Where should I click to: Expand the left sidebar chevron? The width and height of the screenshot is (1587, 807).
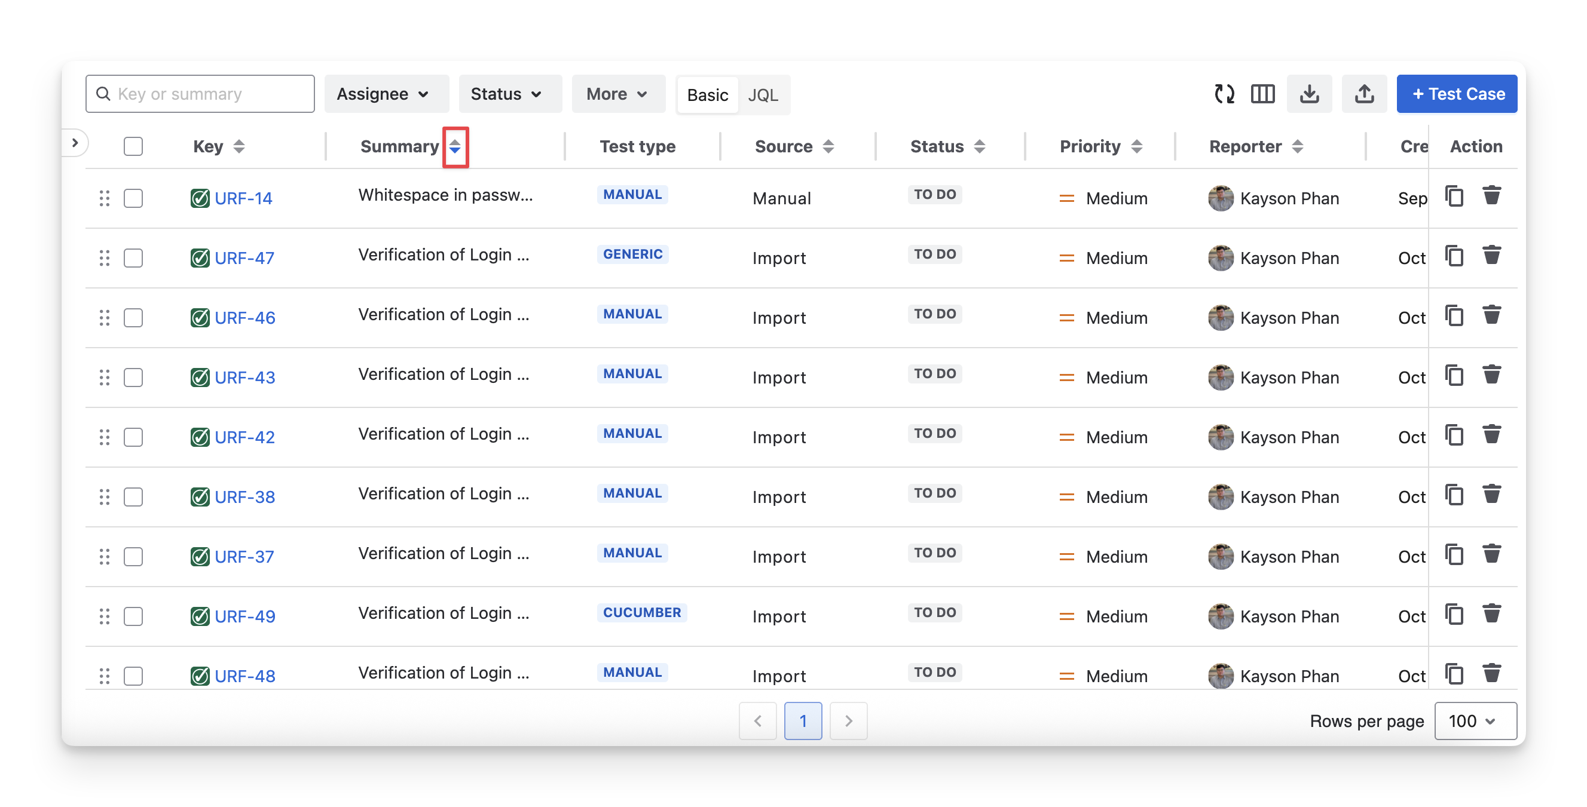click(75, 143)
